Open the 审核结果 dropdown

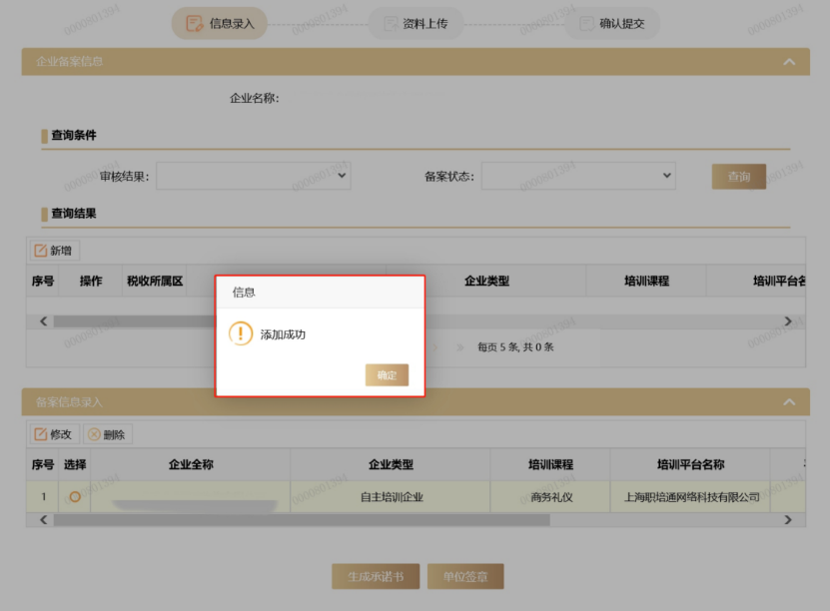(x=254, y=176)
